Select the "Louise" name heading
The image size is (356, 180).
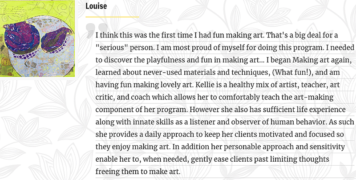96,6
